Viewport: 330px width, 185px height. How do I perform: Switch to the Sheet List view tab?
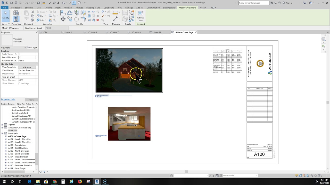click(x=158, y=32)
